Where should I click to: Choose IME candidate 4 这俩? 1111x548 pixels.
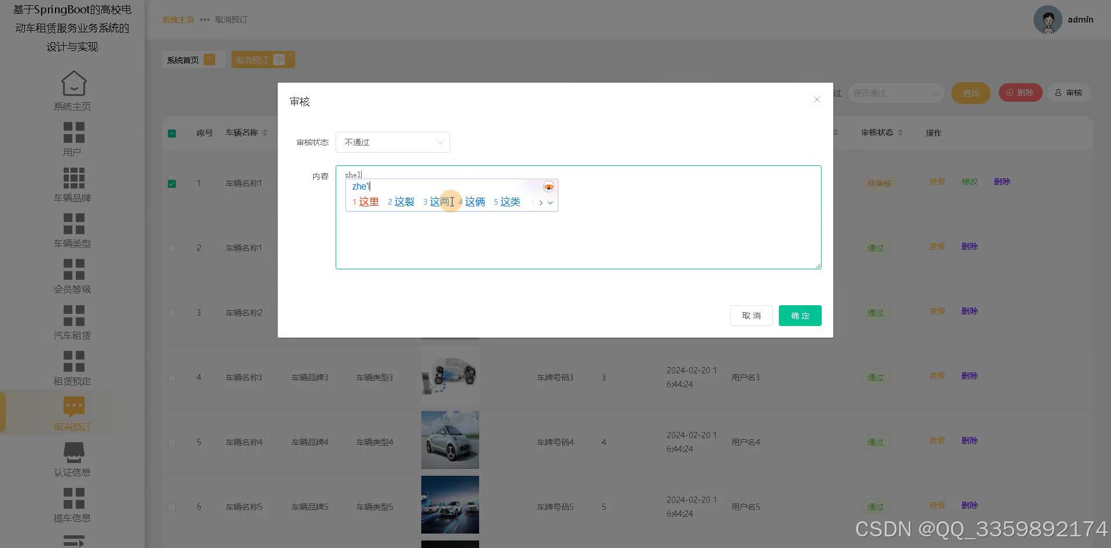pos(472,202)
